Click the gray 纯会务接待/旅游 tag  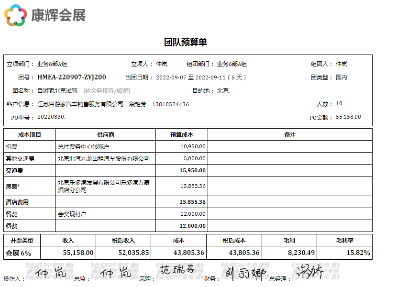coord(107,91)
